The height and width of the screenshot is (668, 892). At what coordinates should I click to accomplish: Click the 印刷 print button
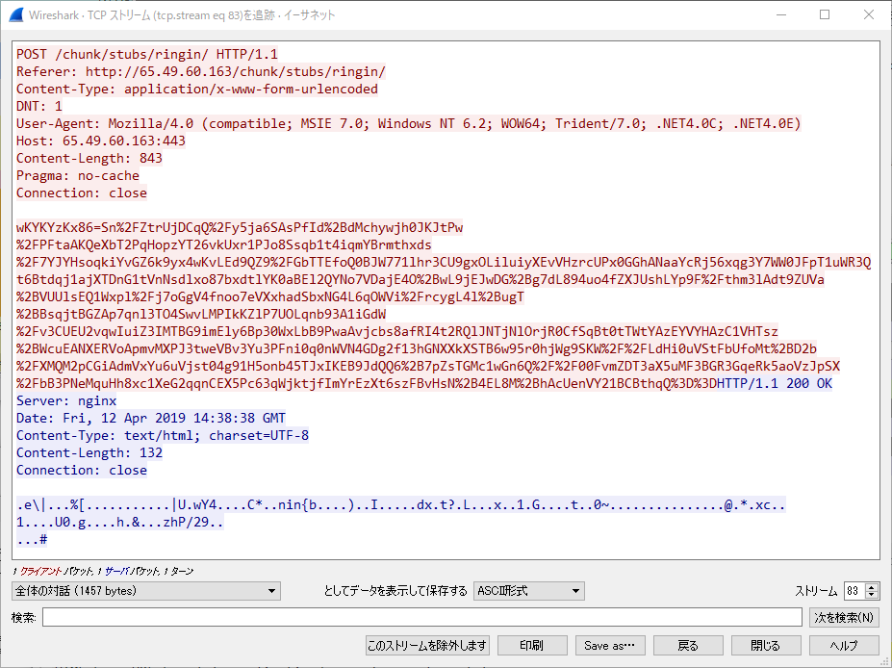coord(532,646)
